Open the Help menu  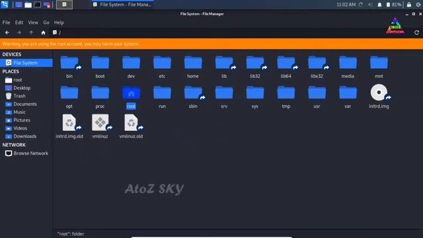pos(59,22)
